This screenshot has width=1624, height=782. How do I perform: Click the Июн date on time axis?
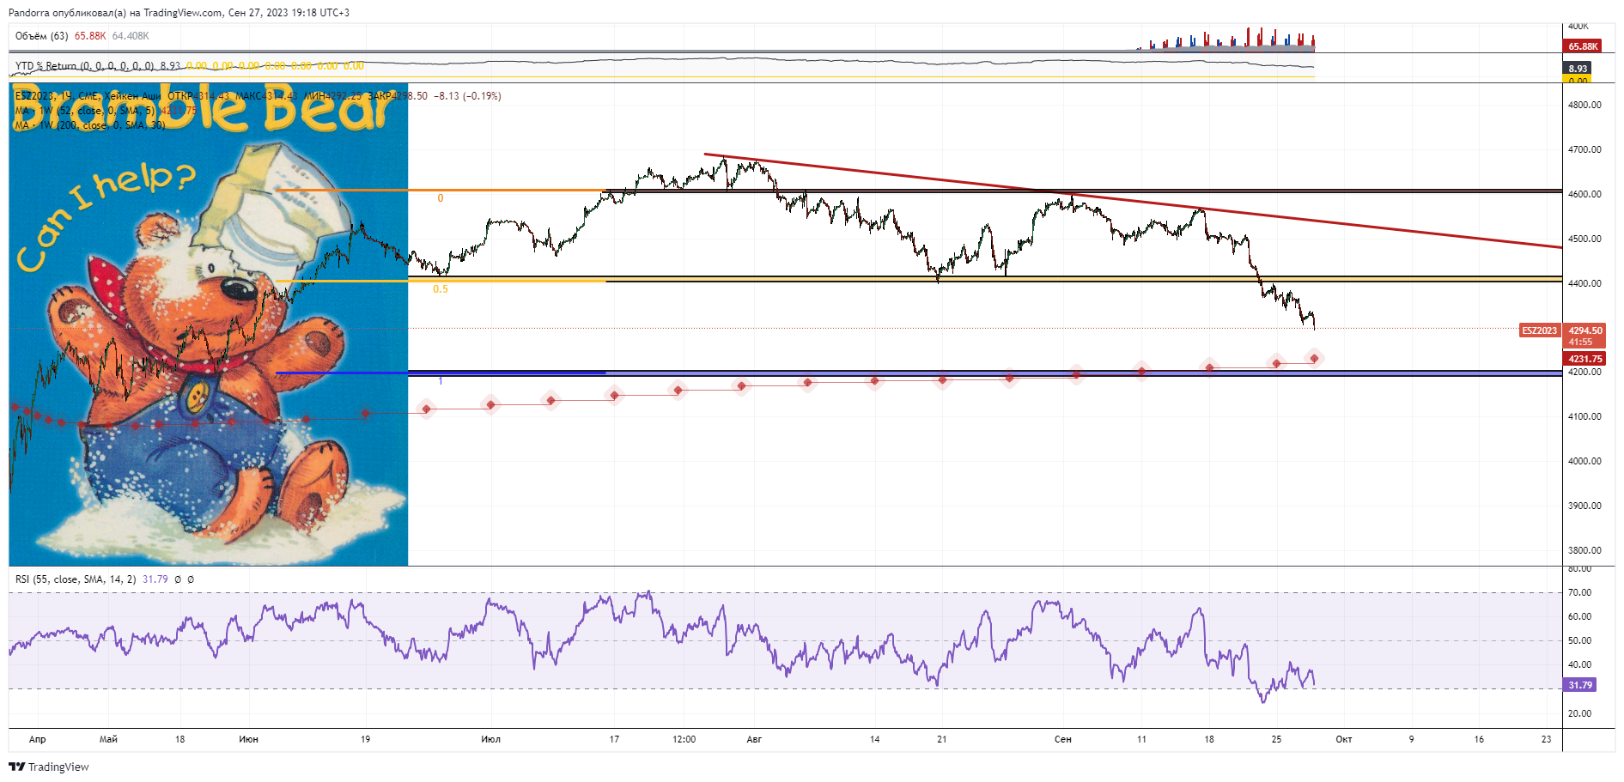coord(248,739)
